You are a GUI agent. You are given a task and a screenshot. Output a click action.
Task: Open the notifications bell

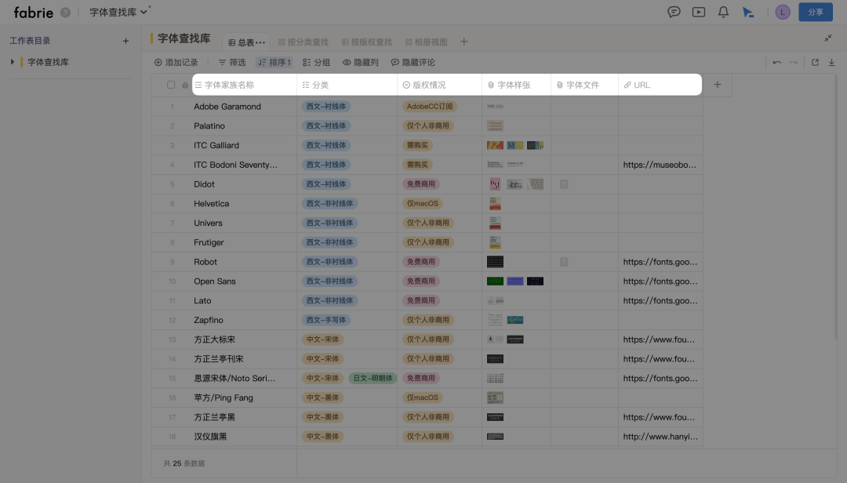coord(723,12)
